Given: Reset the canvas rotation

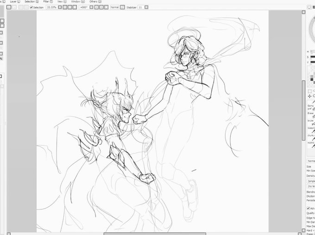Looking at the screenshot, I should [106, 7].
